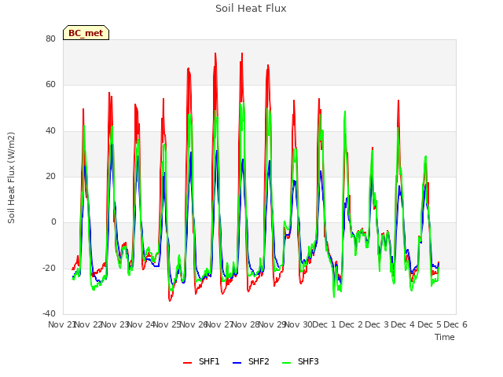Click the Dec 3 x-axis tick label
Image resolution: width=503 pixels, height=377 pixels.
tap(377, 324)
